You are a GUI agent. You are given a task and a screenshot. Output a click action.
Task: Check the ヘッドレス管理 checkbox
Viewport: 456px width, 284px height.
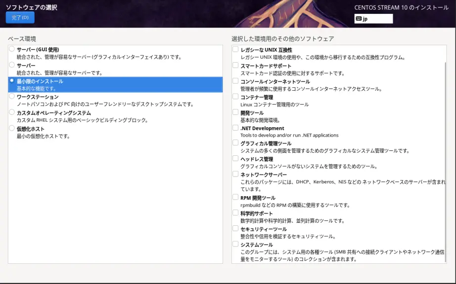[235, 159]
